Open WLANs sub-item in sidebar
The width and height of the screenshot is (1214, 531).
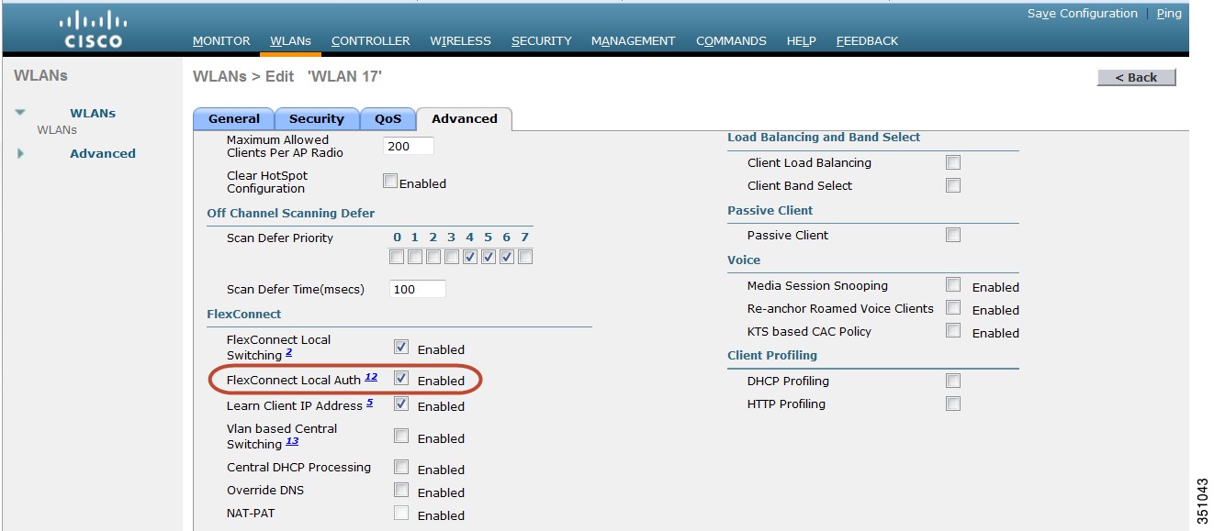[57, 130]
